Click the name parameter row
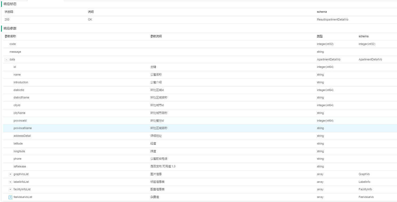 click(x=200, y=75)
